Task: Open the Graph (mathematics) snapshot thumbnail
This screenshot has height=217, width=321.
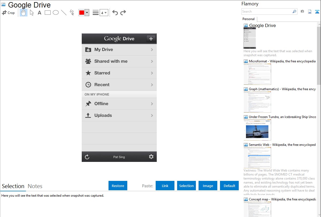Action: (x=257, y=102)
